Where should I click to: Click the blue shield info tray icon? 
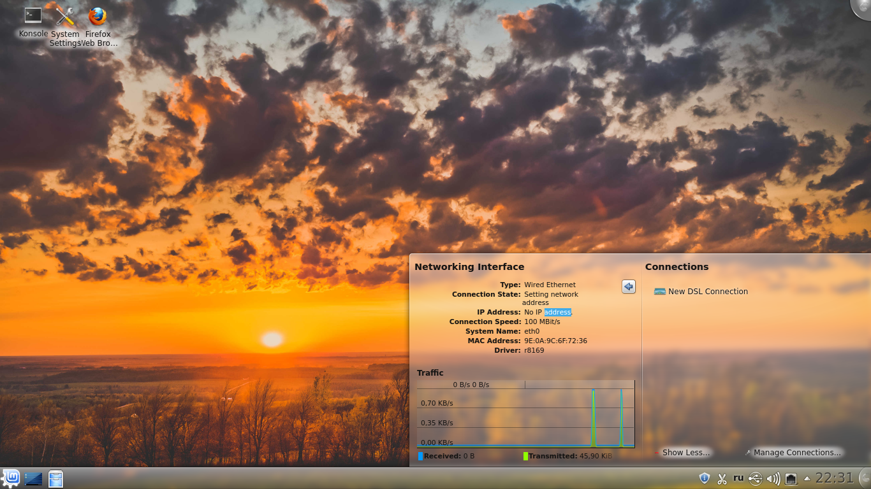click(x=705, y=478)
